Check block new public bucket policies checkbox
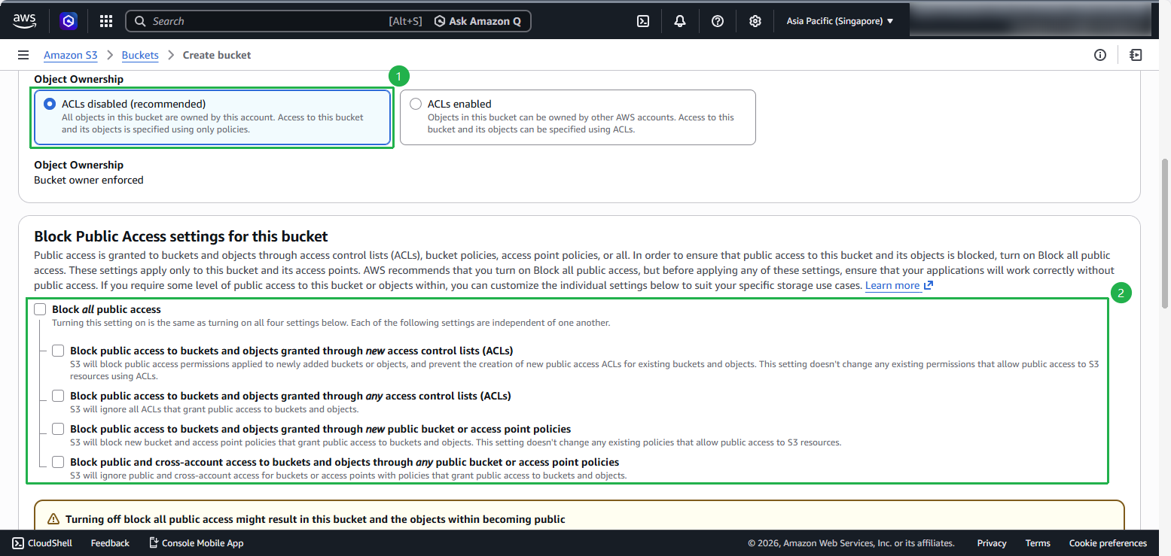This screenshot has width=1171, height=556. [58, 429]
